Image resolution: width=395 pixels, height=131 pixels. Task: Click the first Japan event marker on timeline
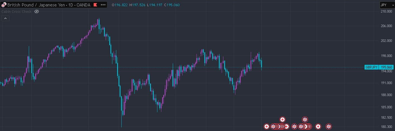(267, 127)
